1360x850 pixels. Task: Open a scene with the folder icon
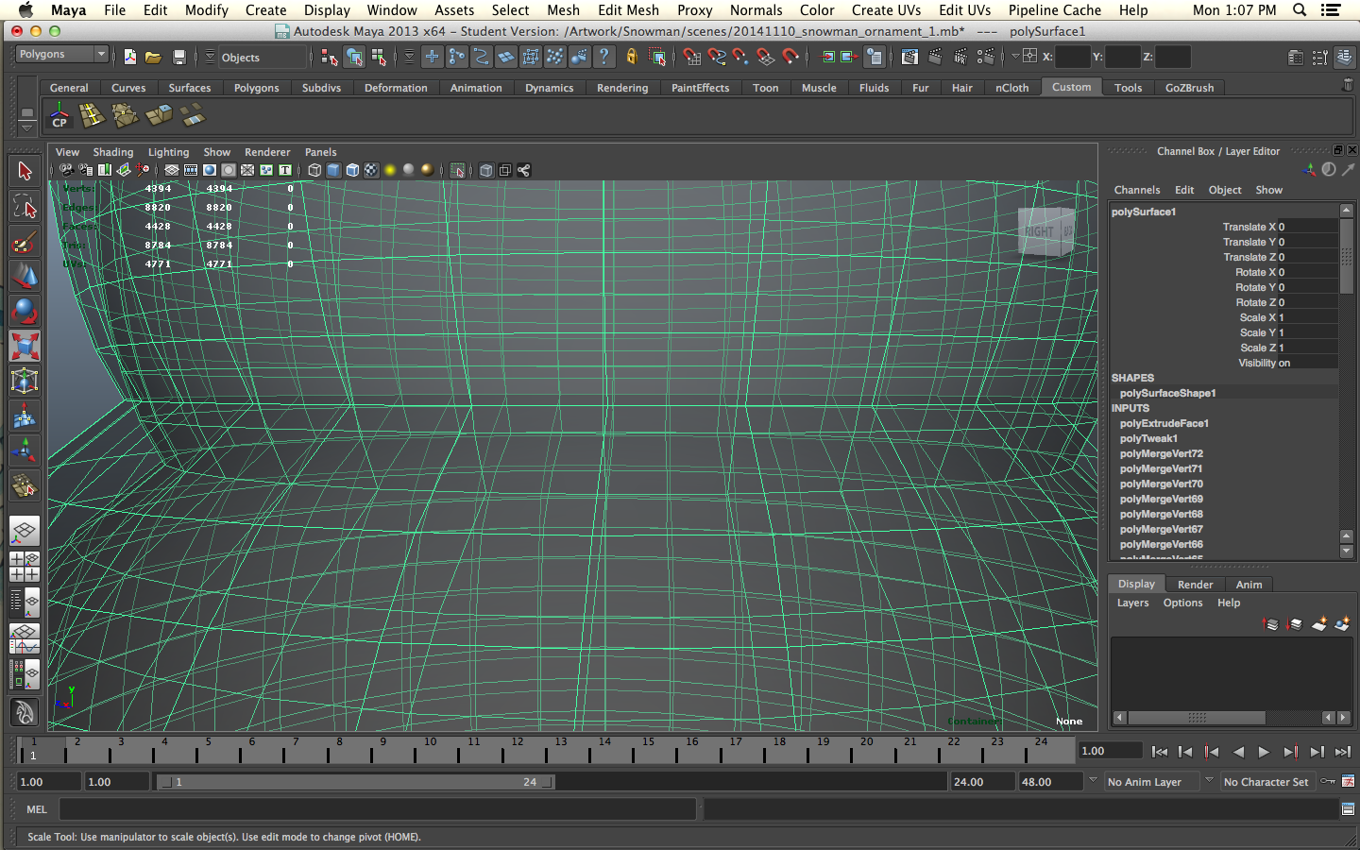coord(153,57)
